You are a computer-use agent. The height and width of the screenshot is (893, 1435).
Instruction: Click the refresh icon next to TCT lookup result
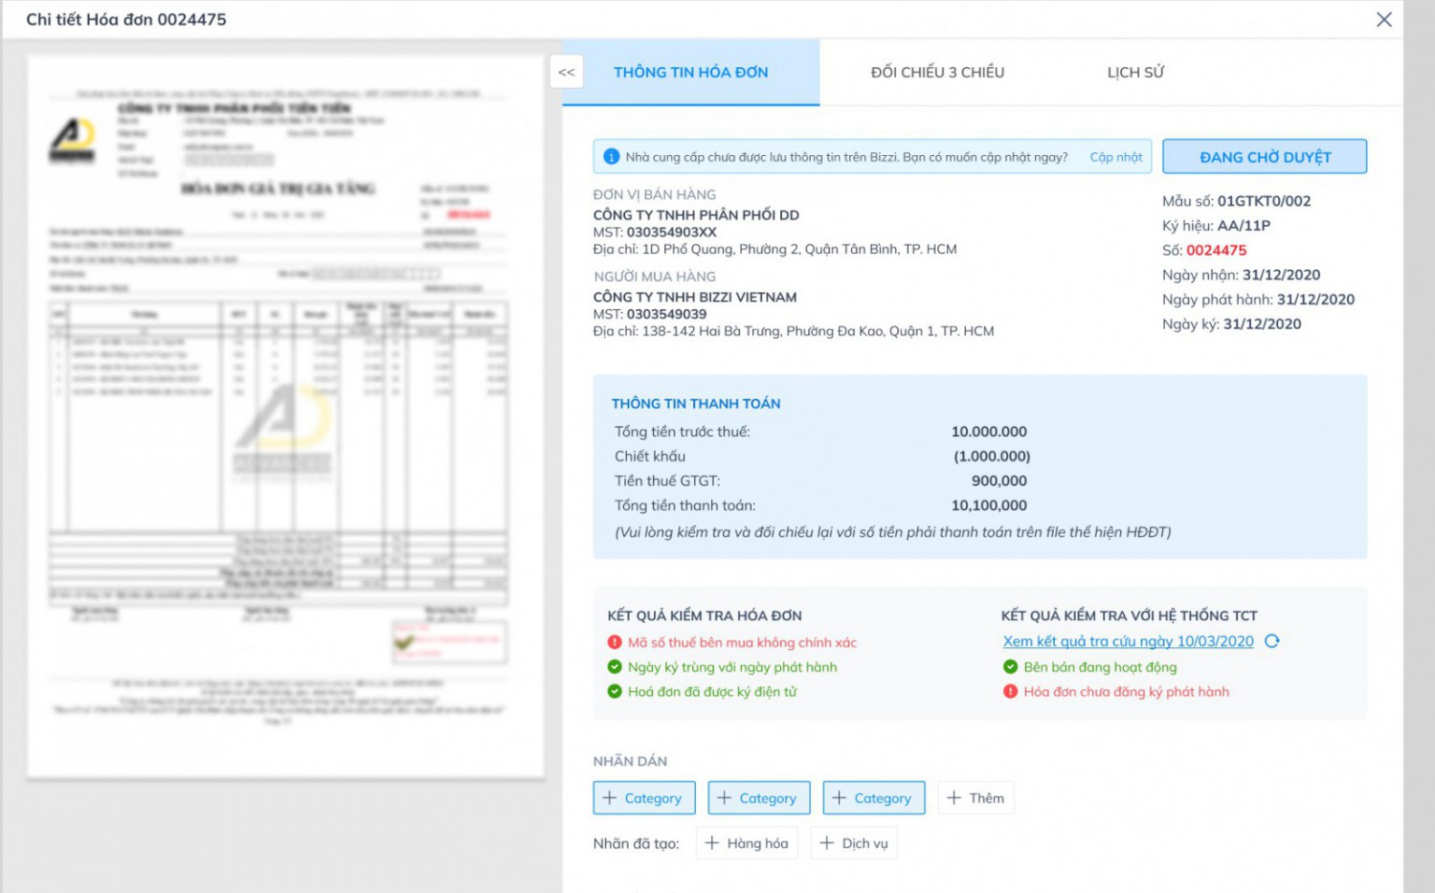click(x=1273, y=641)
